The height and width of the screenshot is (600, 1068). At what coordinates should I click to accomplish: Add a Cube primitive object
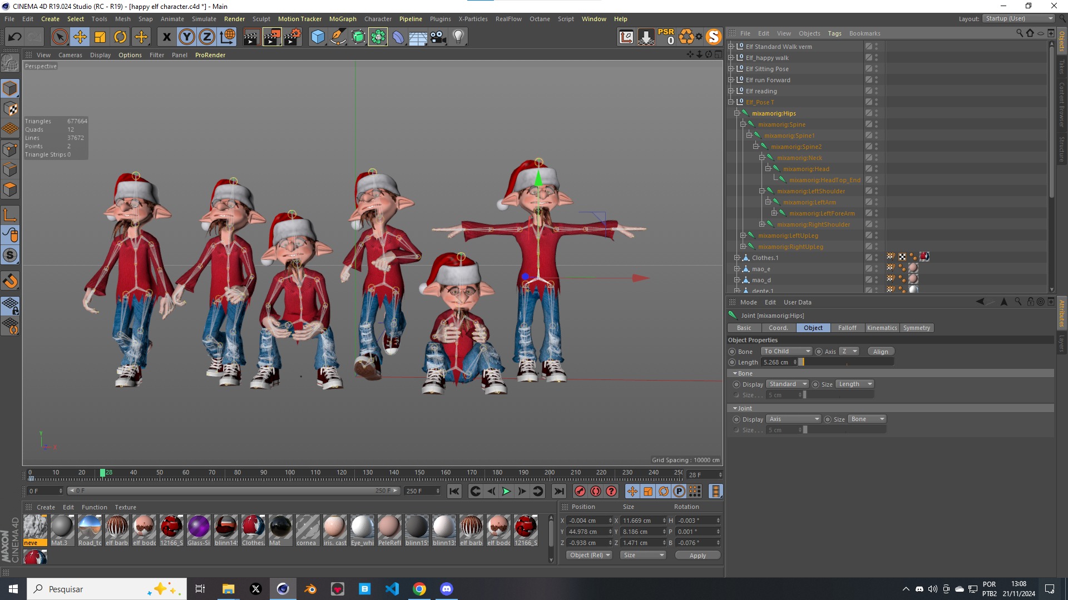point(318,37)
